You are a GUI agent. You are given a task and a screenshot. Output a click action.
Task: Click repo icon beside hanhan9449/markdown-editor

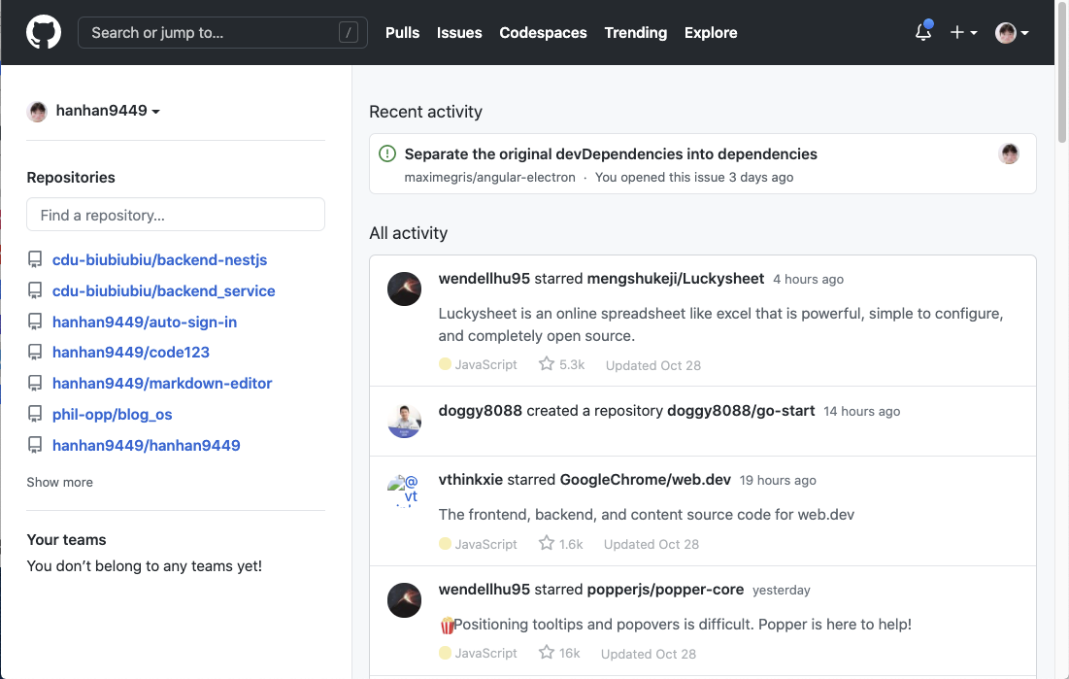(x=35, y=383)
